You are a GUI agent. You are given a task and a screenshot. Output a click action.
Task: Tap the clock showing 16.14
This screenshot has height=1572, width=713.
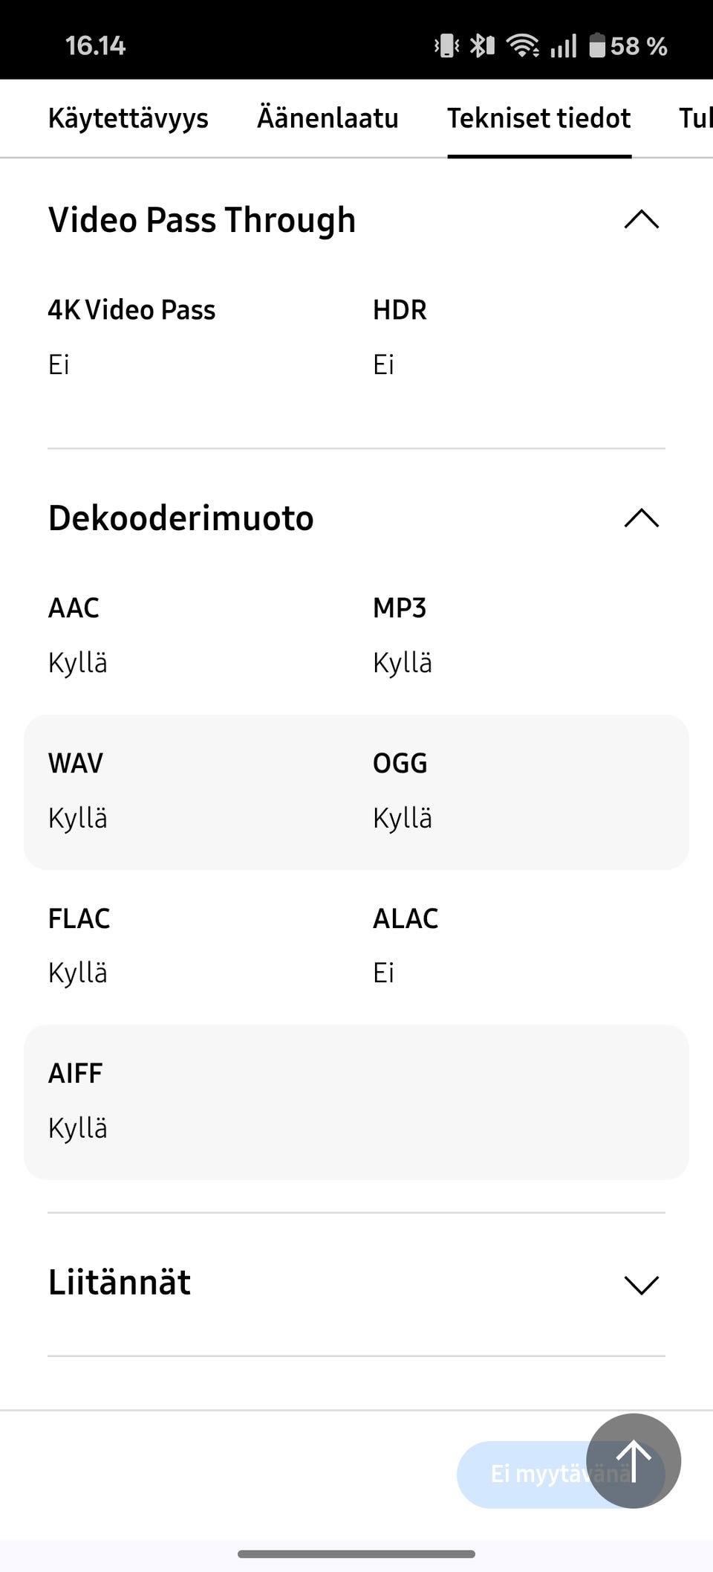[94, 45]
